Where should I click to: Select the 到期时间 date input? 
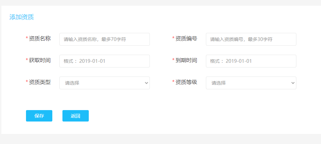click(251, 61)
